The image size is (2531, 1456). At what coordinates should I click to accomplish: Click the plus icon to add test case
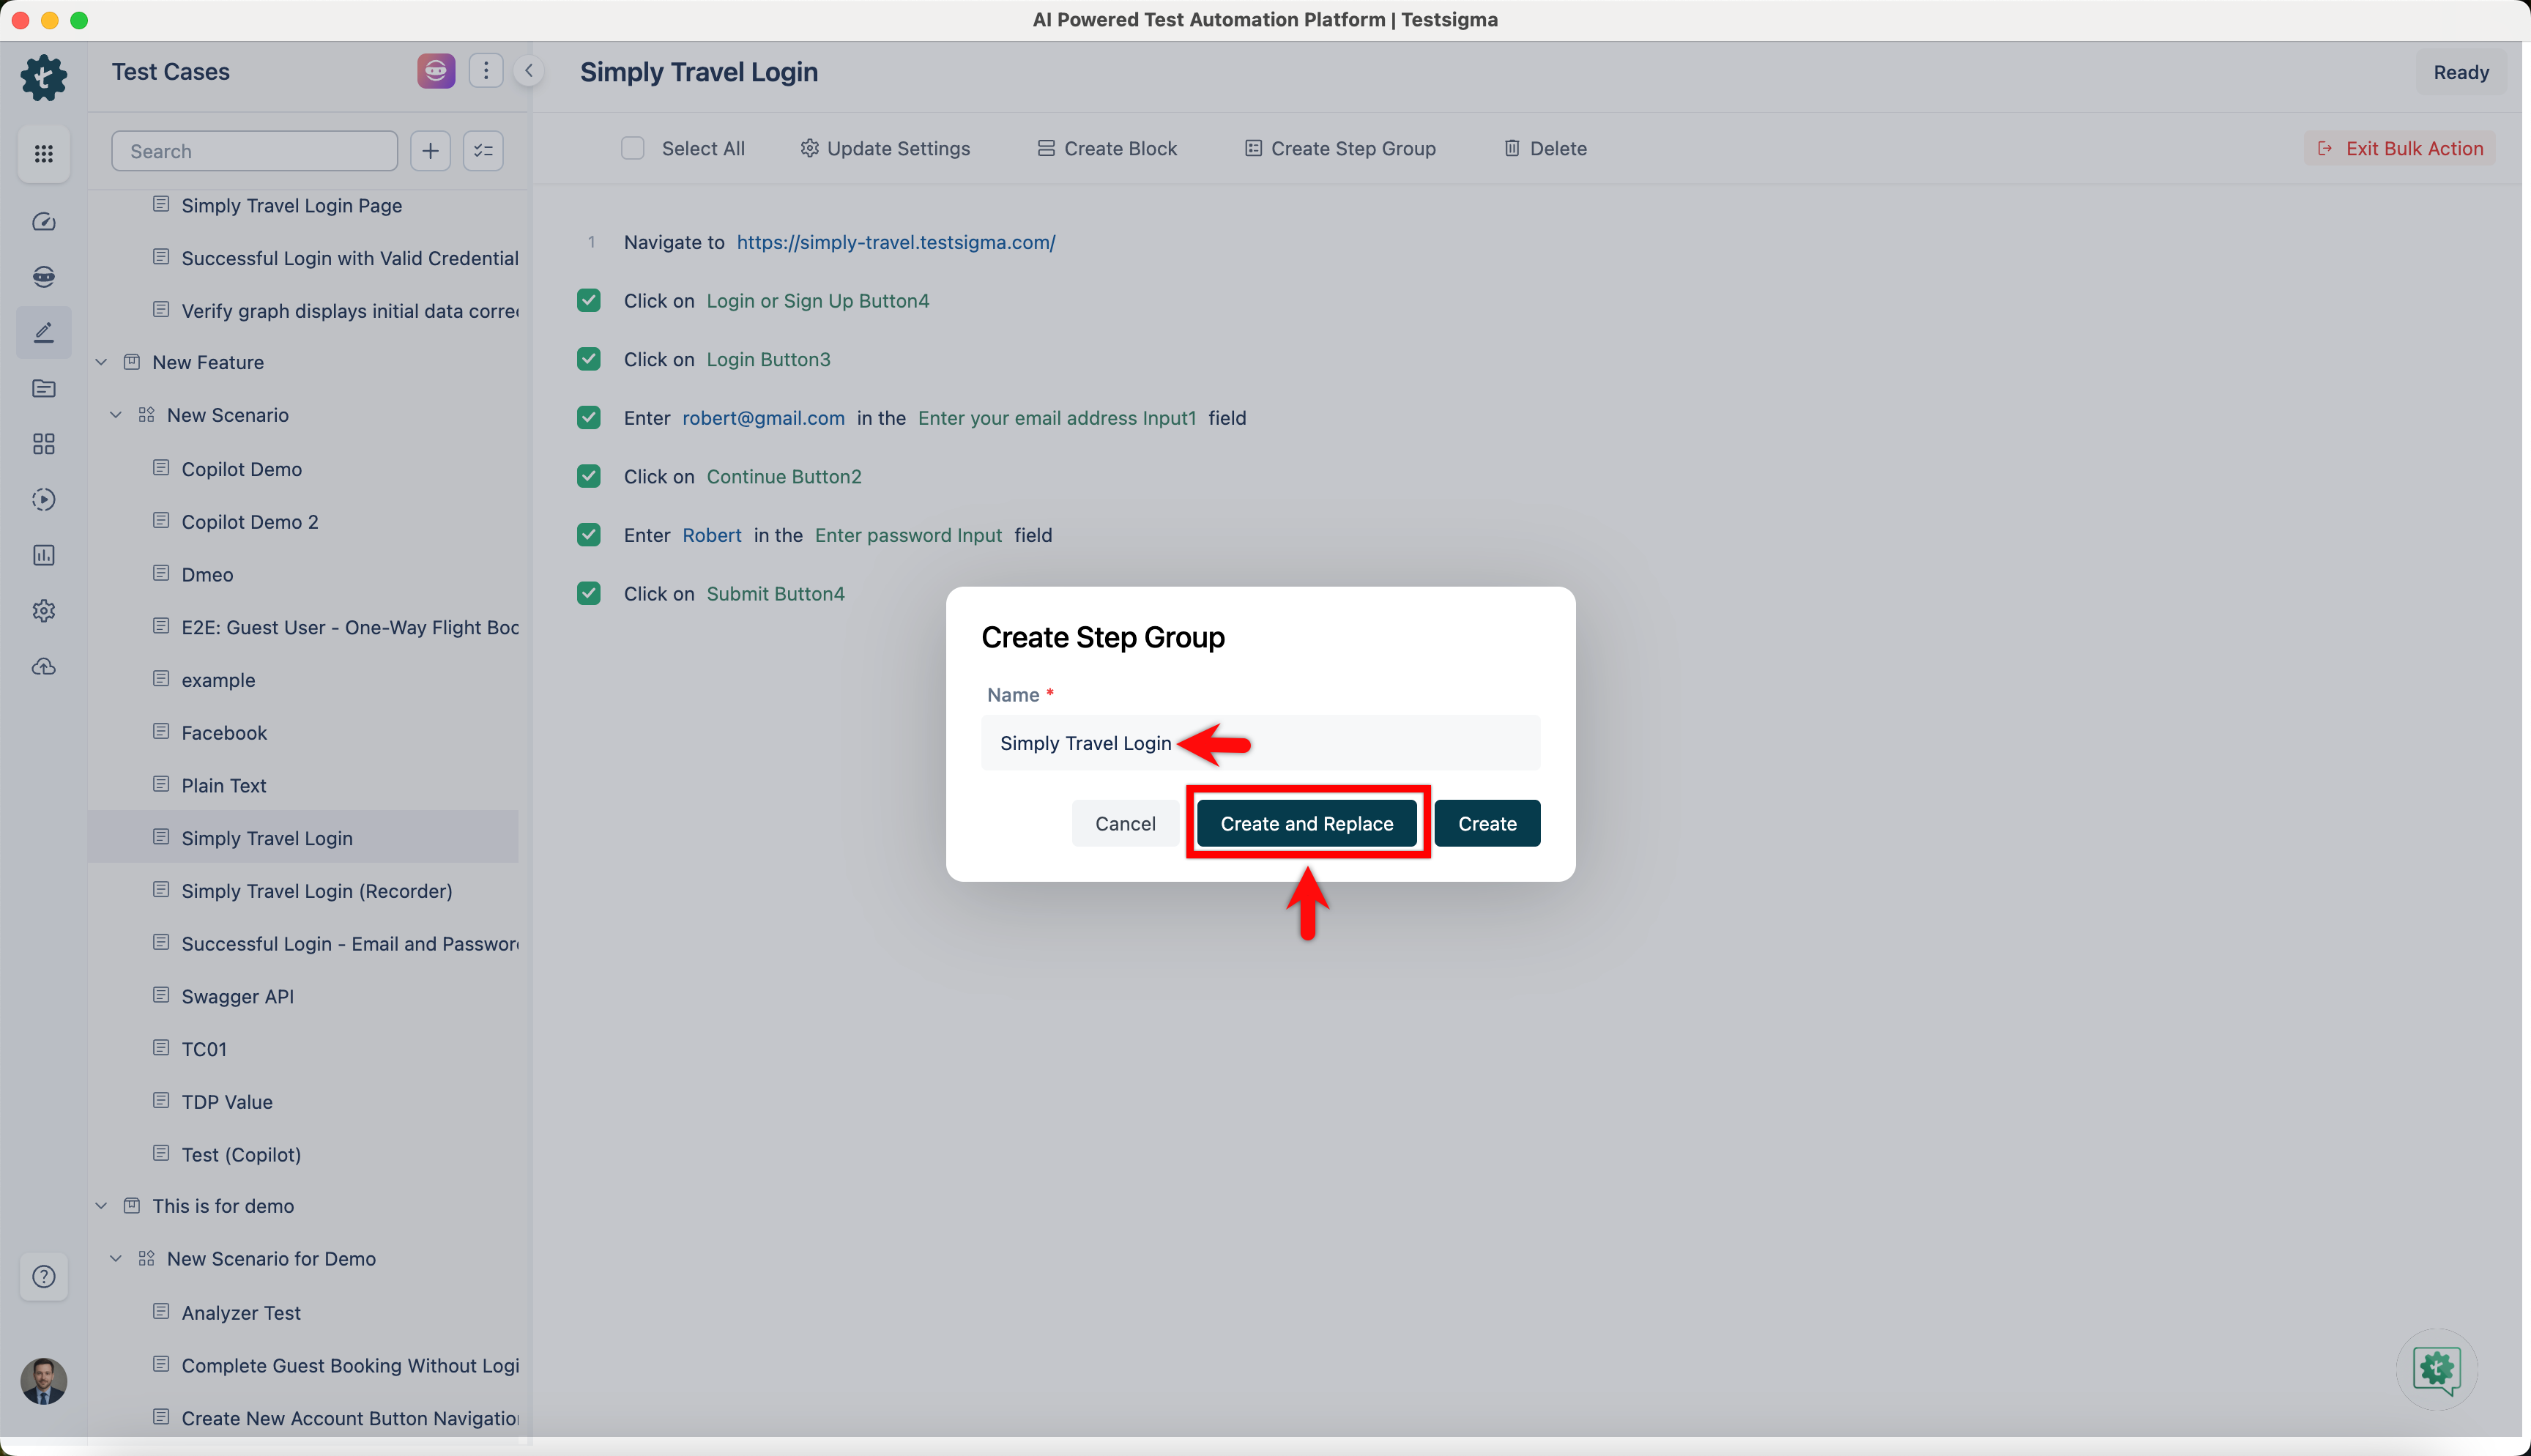tap(430, 151)
